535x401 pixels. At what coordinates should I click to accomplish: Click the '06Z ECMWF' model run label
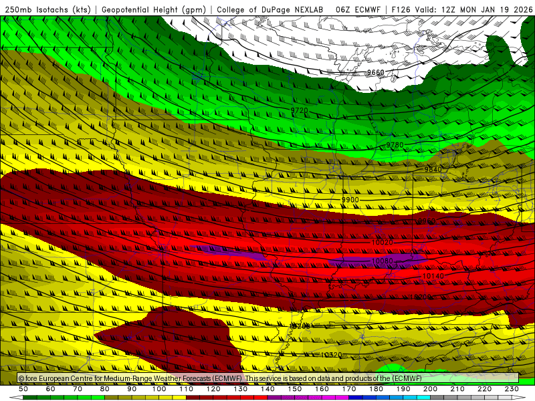point(358,10)
